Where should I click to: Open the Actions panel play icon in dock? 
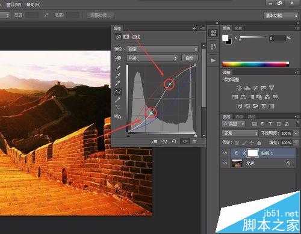(x=213, y=60)
